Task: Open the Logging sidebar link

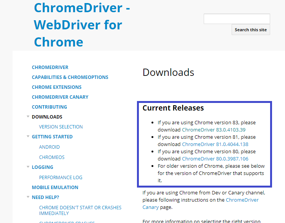Action: (x=42, y=167)
